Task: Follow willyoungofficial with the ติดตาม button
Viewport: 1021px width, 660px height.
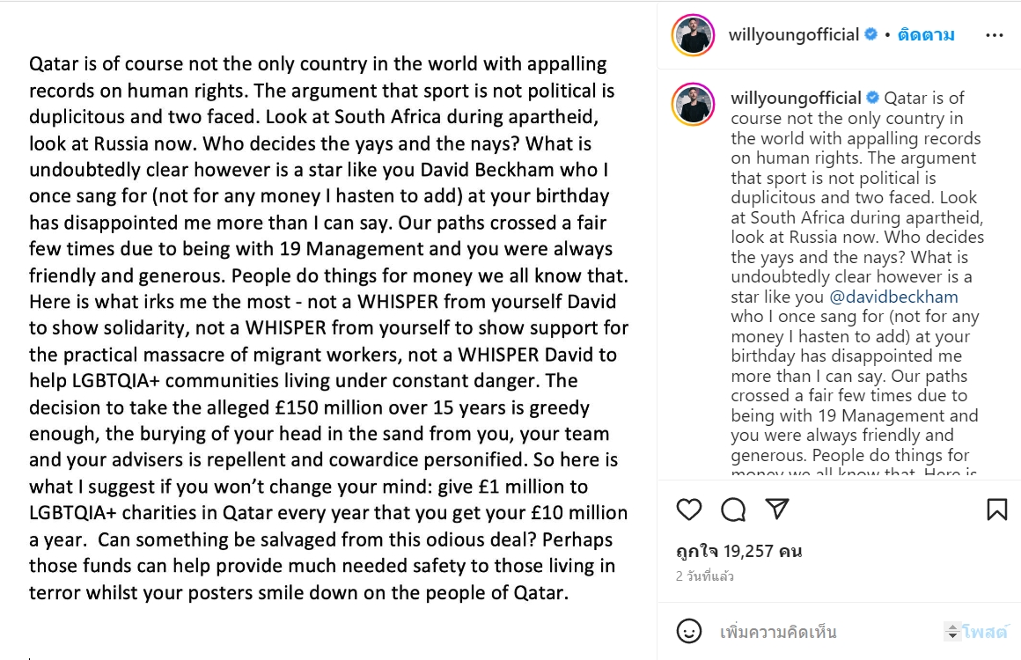Action: 925,35
